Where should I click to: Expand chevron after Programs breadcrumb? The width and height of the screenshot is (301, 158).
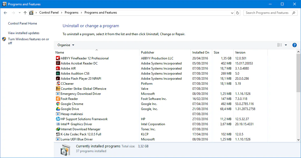click(81, 13)
